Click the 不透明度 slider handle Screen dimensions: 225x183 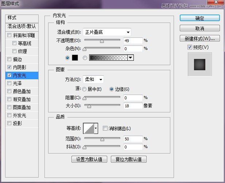102,41
